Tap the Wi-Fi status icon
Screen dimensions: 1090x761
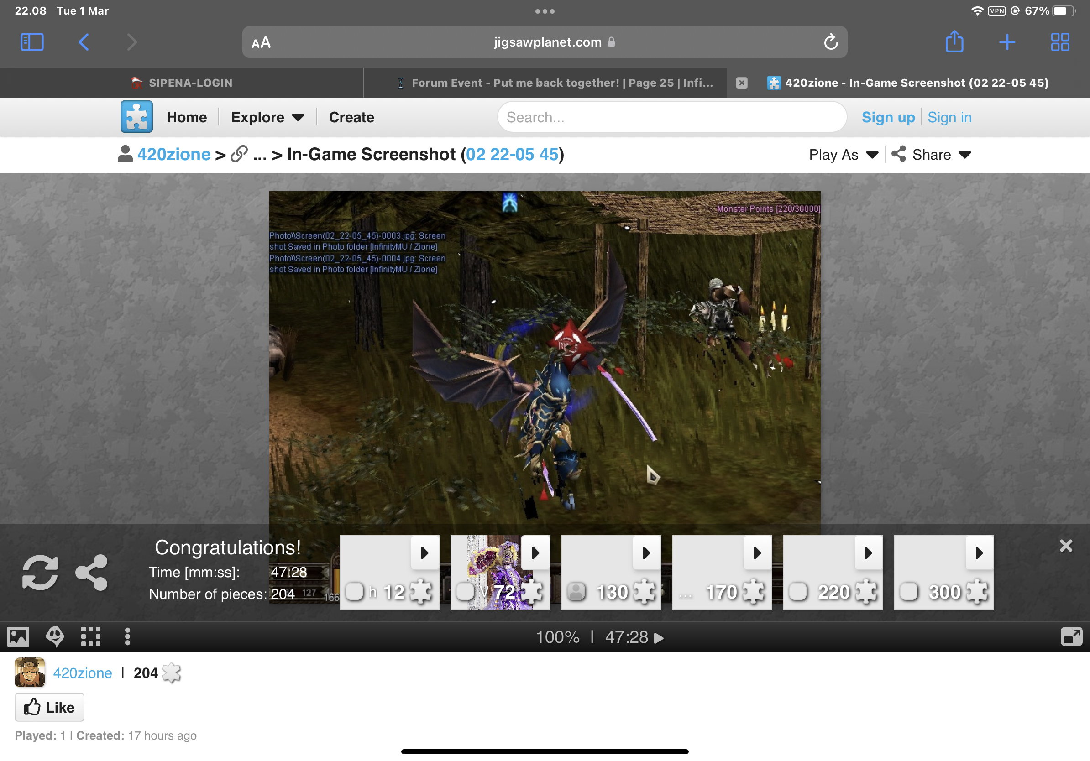(x=977, y=10)
